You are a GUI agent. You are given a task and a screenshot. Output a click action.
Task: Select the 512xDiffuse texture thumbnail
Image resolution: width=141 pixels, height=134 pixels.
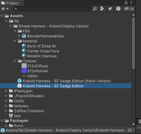coord(24,66)
